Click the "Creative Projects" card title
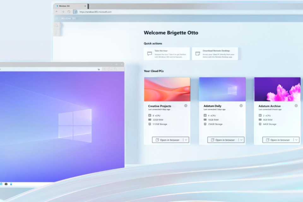This screenshot has height=202, width=303. point(160,106)
